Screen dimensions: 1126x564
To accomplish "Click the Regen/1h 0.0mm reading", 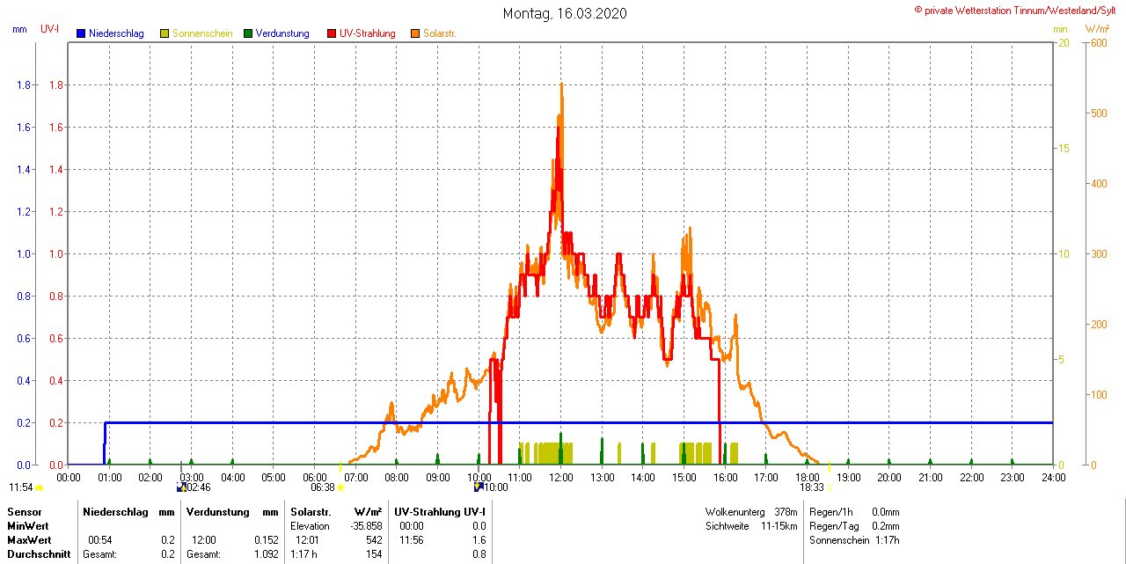I will (854, 512).
